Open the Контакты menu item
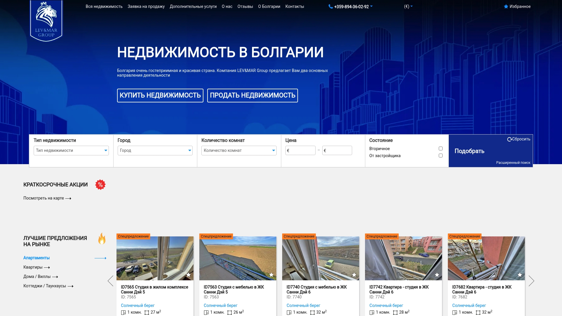Image resolution: width=562 pixels, height=316 pixels. [x=294, y=6]
